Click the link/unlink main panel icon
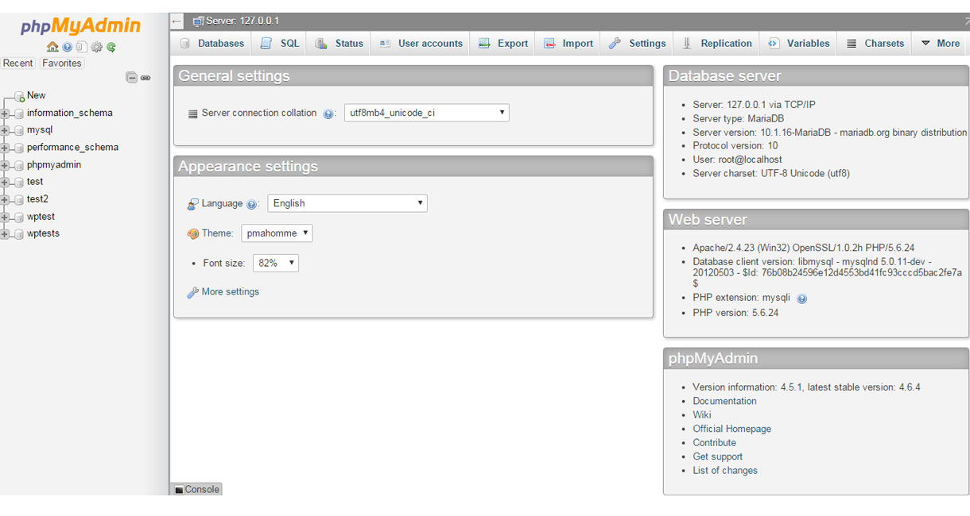Screen dimensions: 970x516 tap(145, 77)
